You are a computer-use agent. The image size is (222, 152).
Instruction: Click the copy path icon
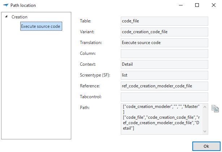click(215, 109)
